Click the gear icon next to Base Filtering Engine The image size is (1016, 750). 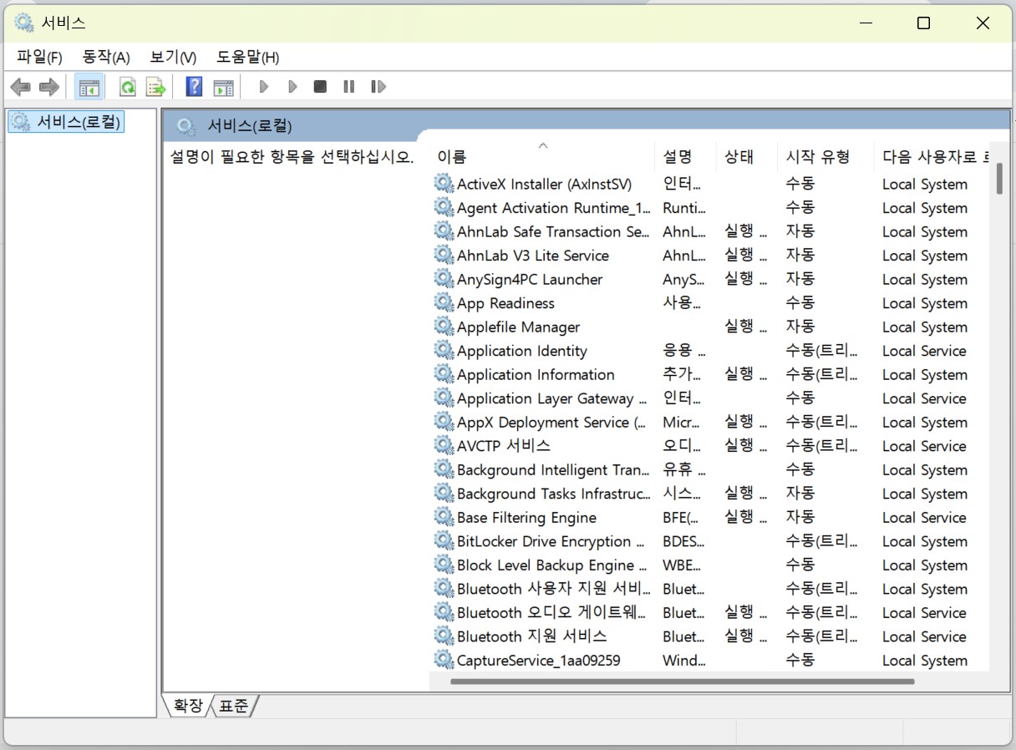click(444, 517)
